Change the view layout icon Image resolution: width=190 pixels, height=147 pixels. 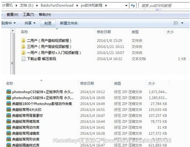pos(176,23)
